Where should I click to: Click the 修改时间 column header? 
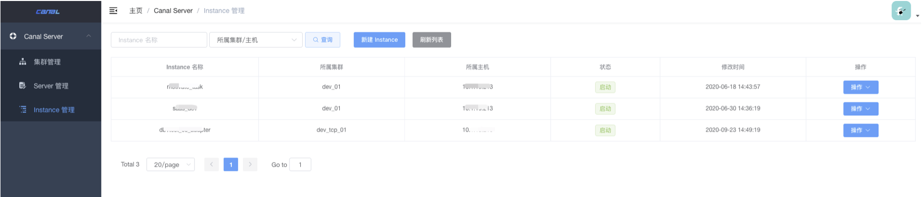pos(733,67)
